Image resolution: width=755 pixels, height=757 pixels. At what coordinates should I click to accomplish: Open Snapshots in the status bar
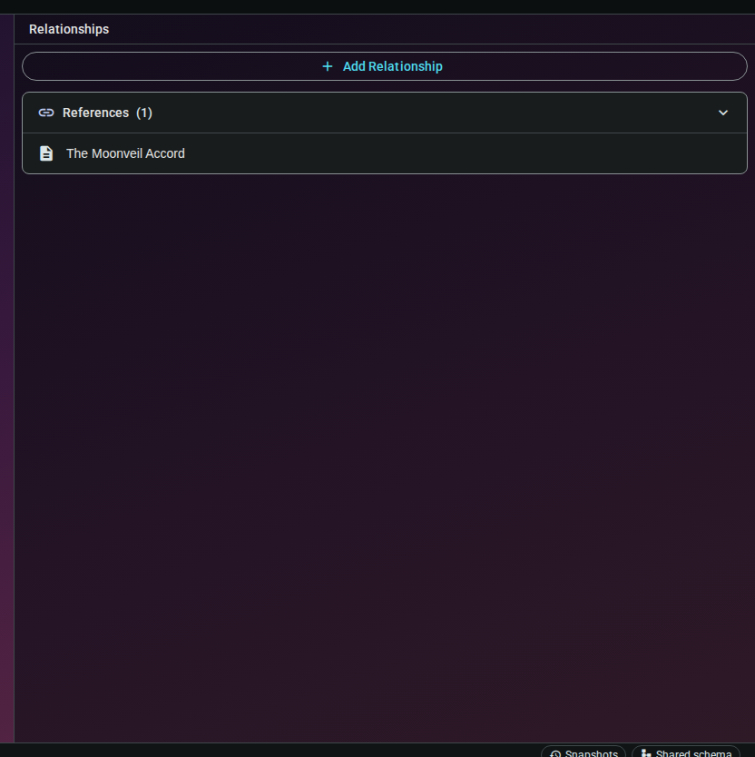pyautogui.click(x=583, y=752)
